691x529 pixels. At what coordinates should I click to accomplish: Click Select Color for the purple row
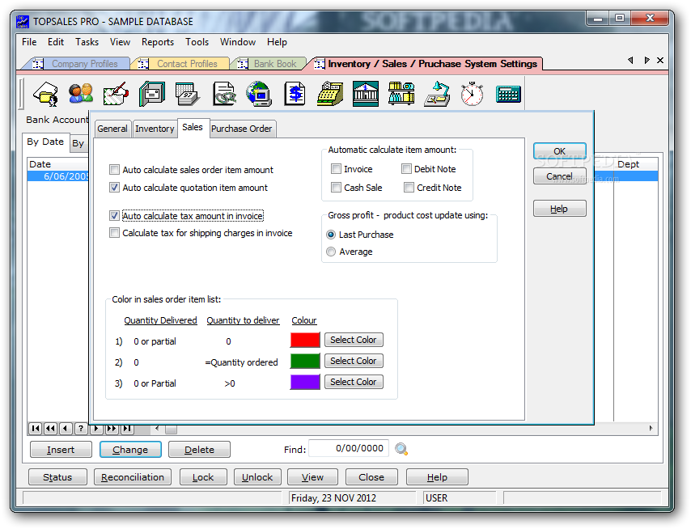[354, 382]
